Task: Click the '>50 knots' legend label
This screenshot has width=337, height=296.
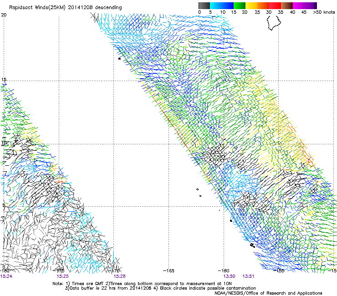Action: tap(324, 12)
